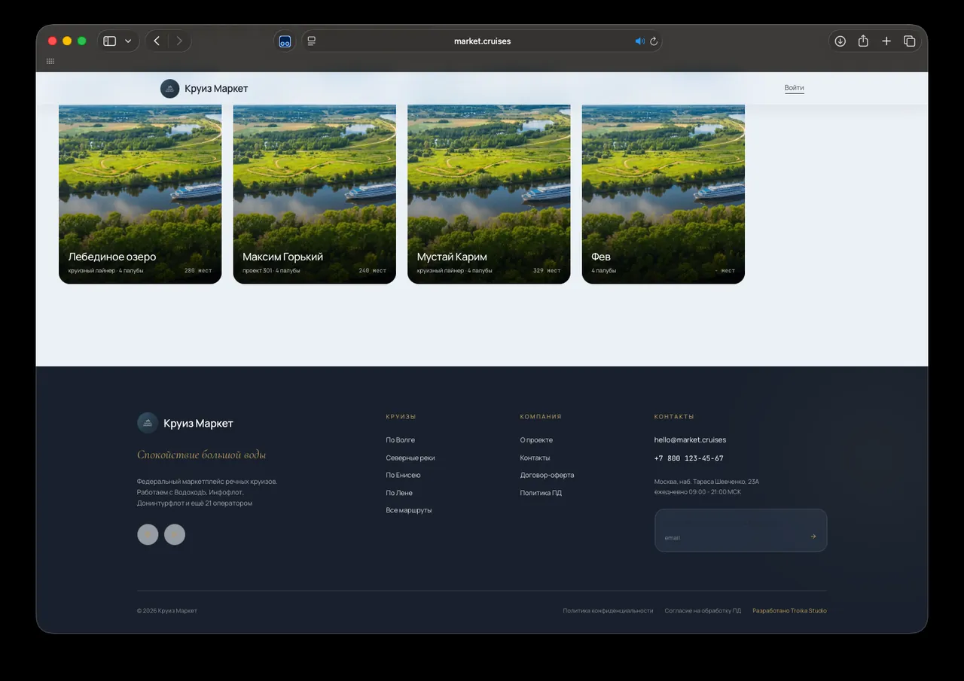Click the Share icon in toolbar

tap(863, 41)
